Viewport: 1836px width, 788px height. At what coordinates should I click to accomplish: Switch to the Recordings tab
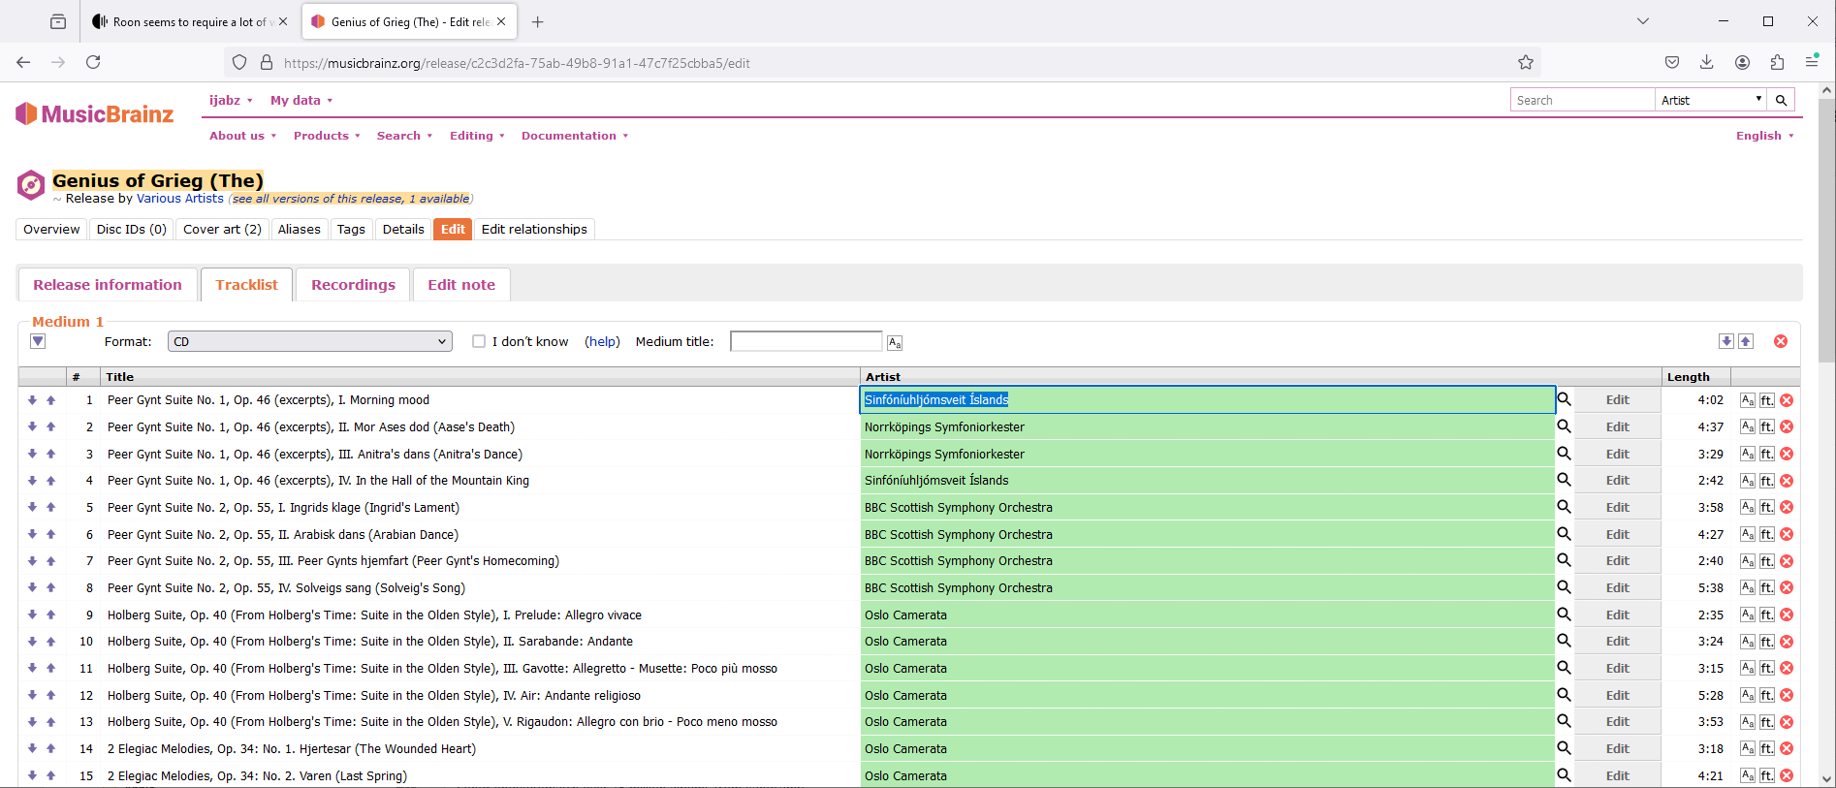click(353, 285)
